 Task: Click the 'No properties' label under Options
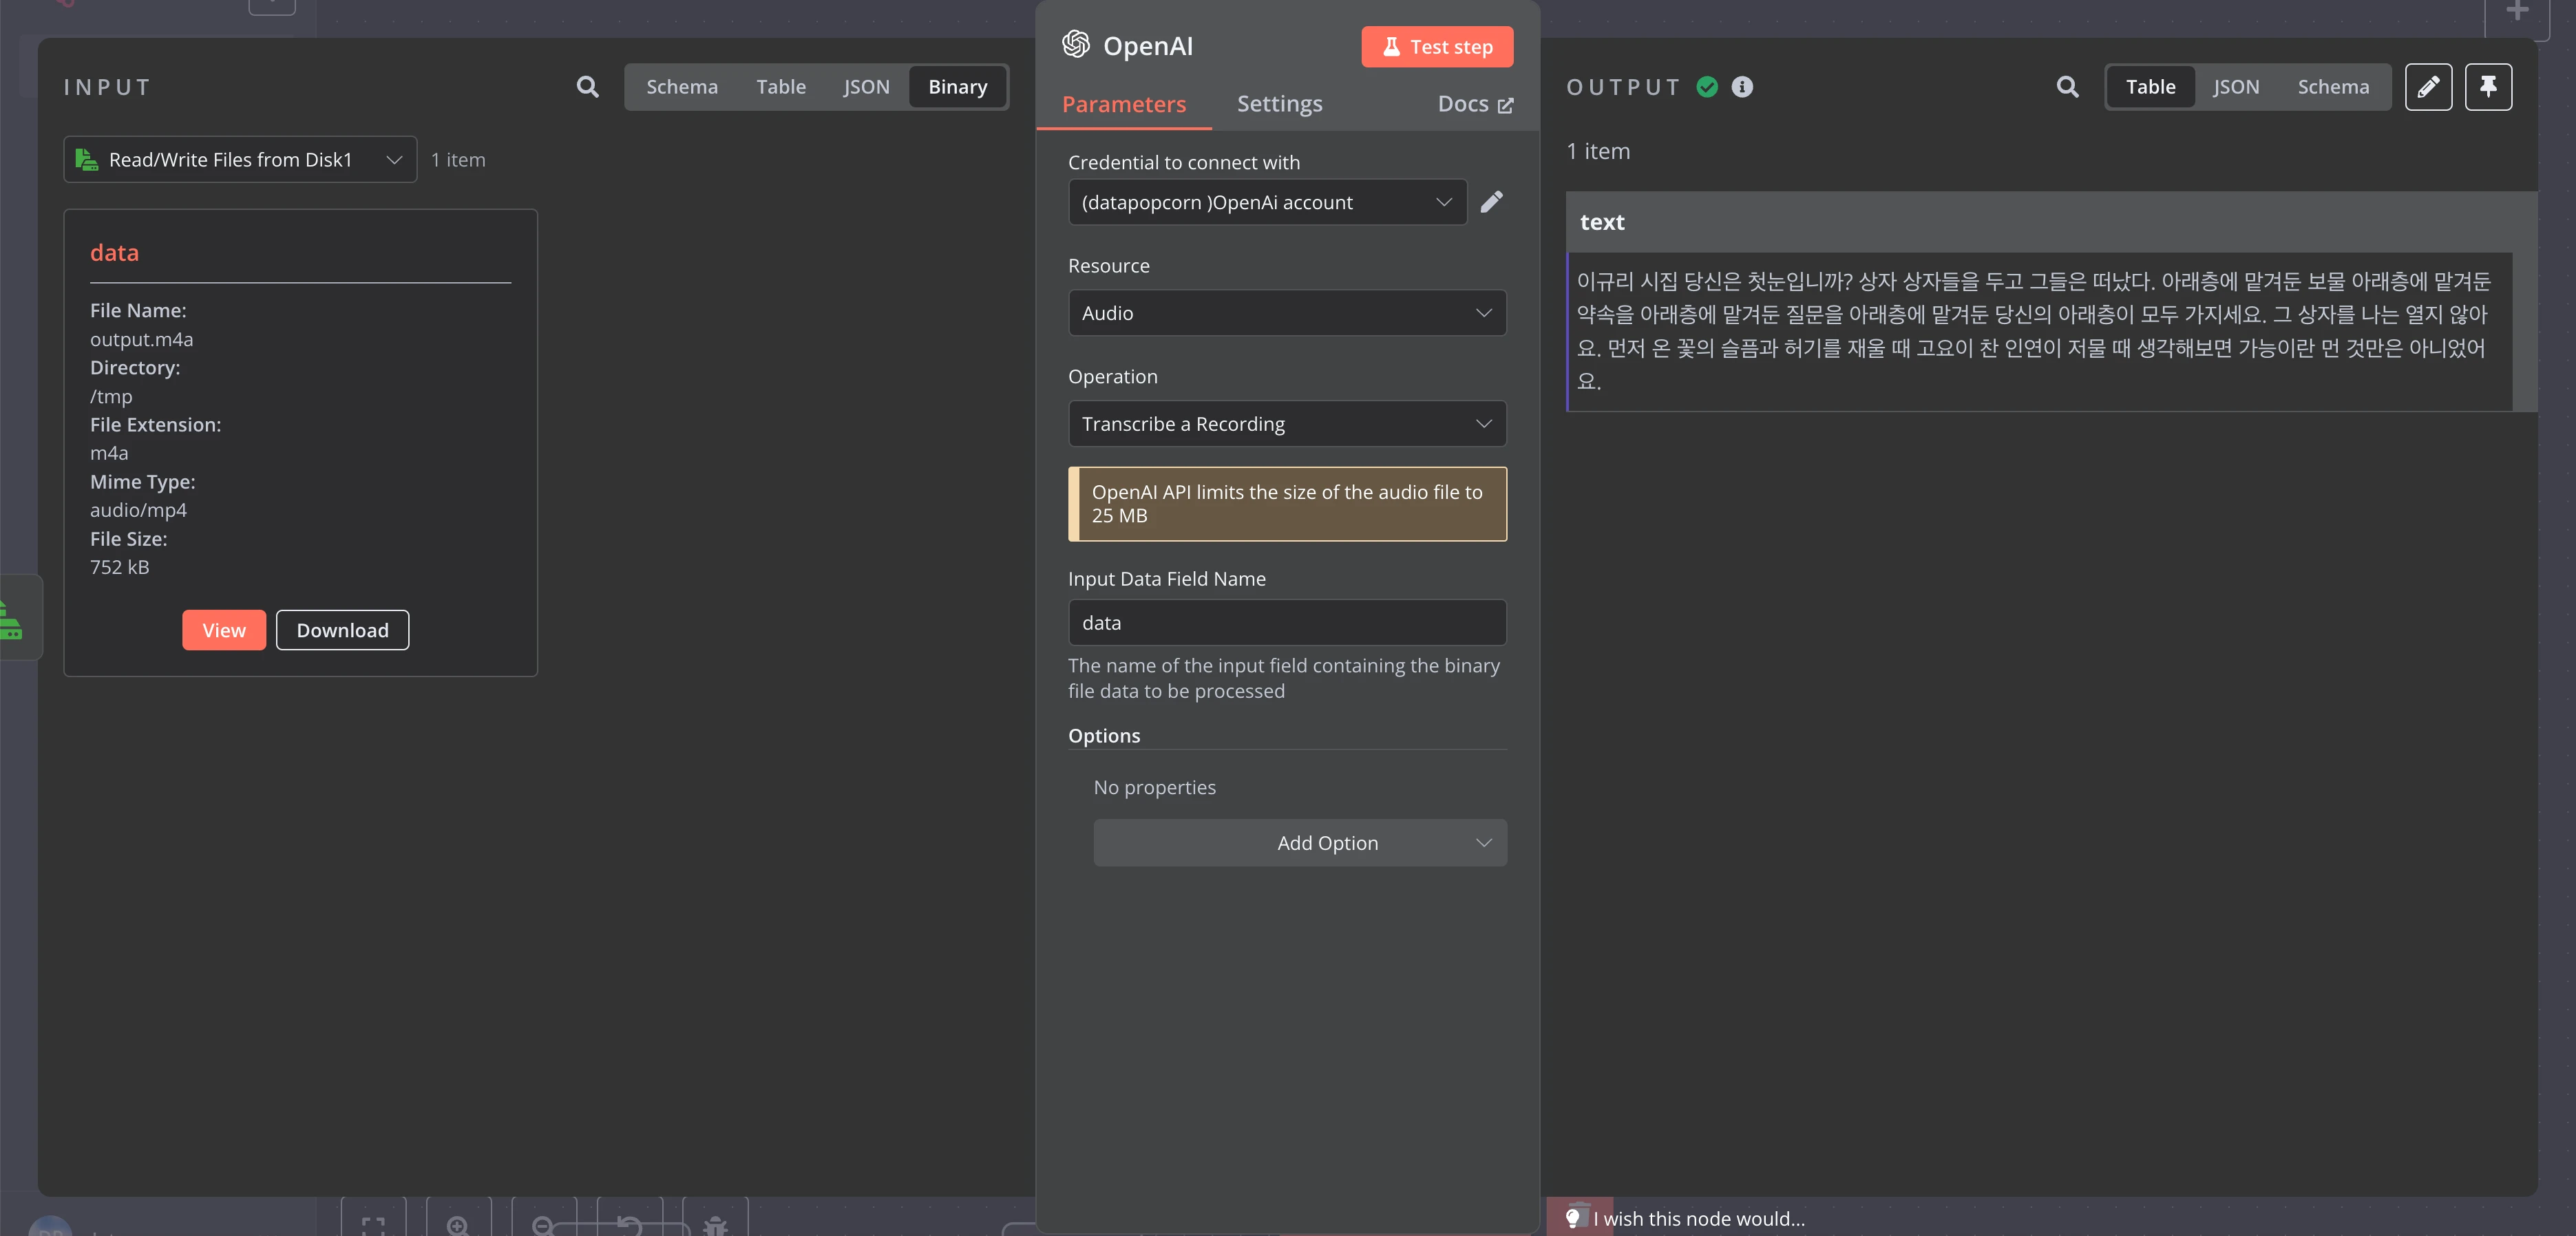coord(1155,788)
